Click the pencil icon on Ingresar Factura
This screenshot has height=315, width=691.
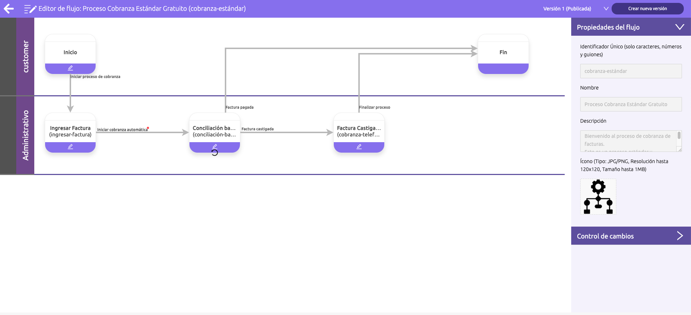pos(70,147)
